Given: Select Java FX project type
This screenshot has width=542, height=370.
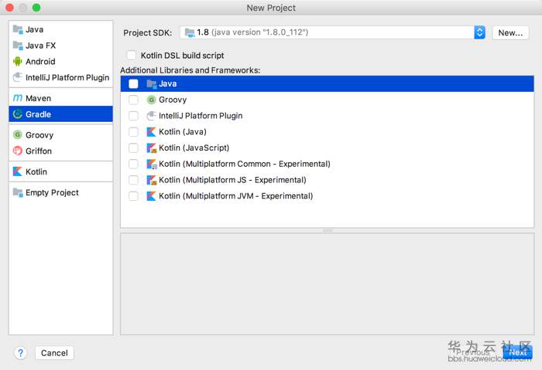Looking at the screenshot, I should [x=40, y=46].
